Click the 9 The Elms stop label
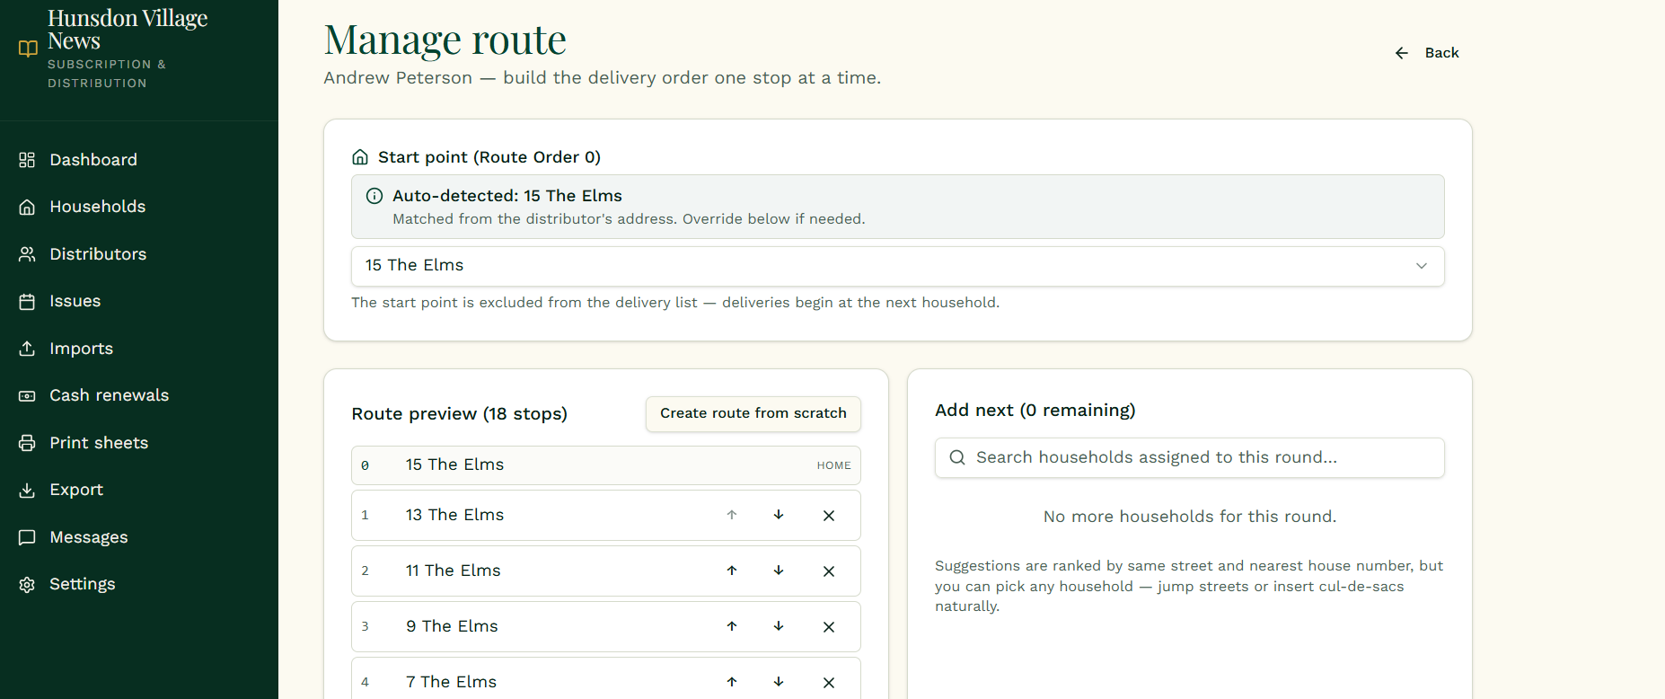 coord(452,626)
